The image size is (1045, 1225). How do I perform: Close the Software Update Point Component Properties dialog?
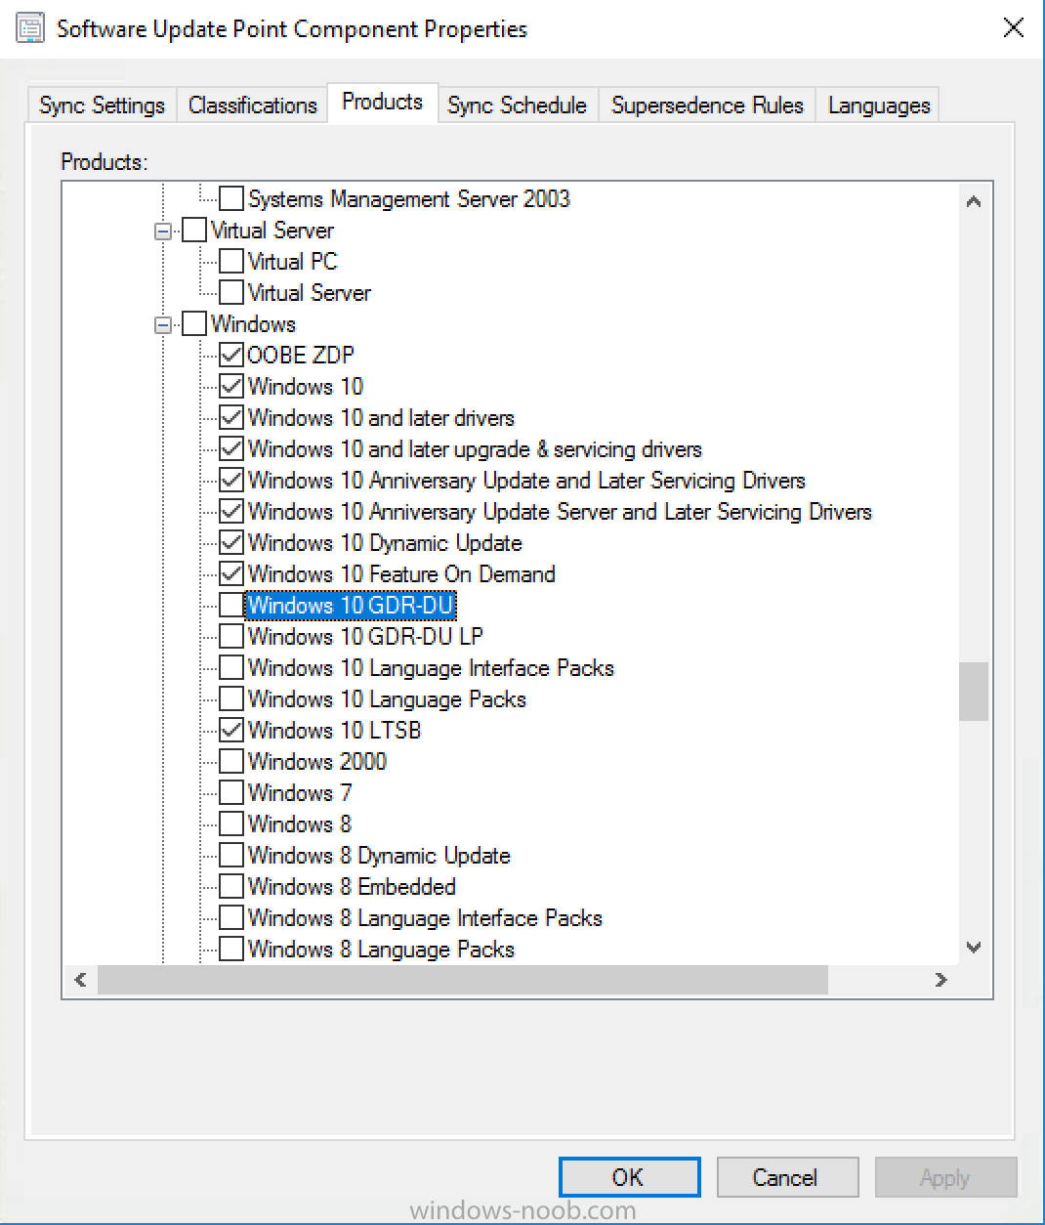pyautogui.click(x=1014, y=27)
